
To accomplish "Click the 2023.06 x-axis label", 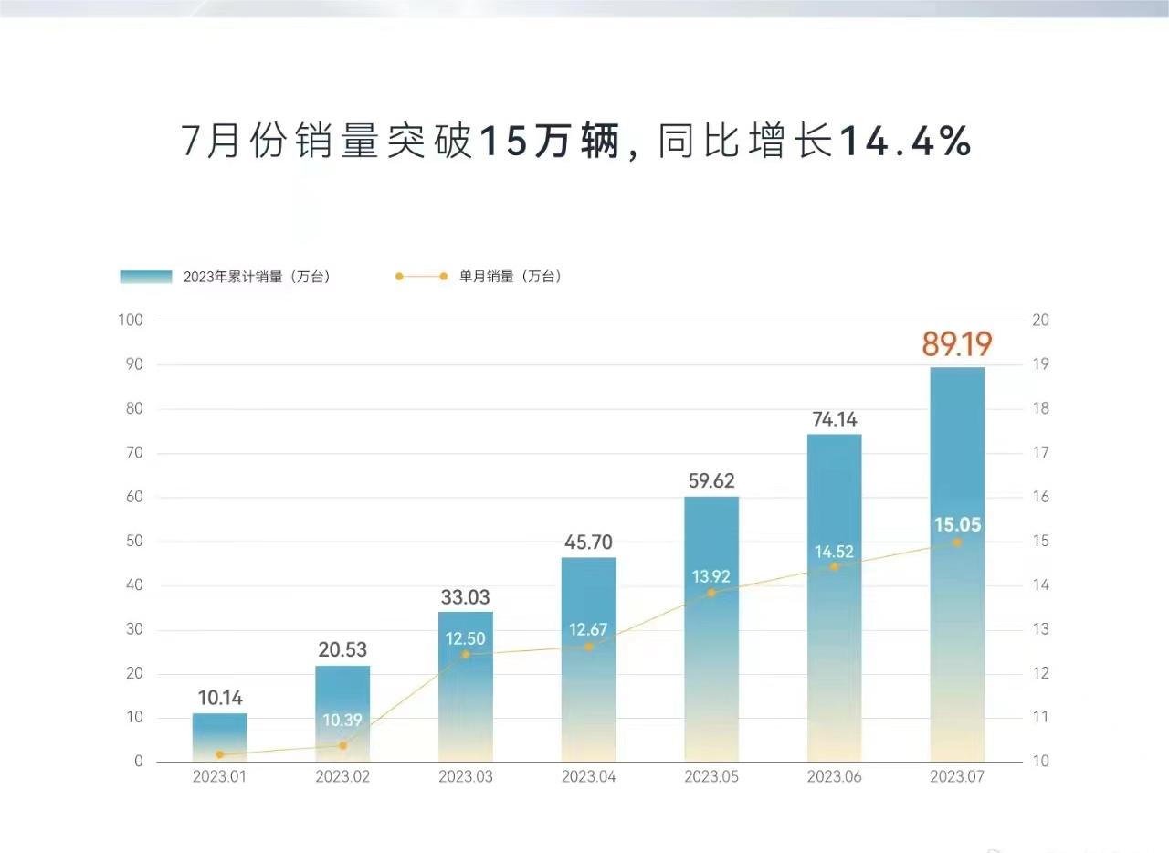I will point(834,777).
